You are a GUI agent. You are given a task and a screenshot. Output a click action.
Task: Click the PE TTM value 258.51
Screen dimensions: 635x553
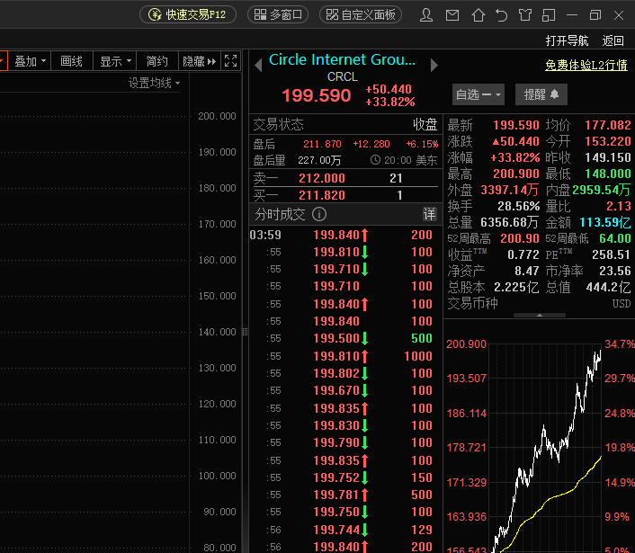click(x=612, y=254)
